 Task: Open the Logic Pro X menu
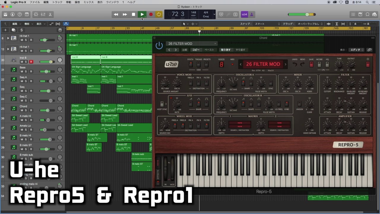[x=18, y=2]
